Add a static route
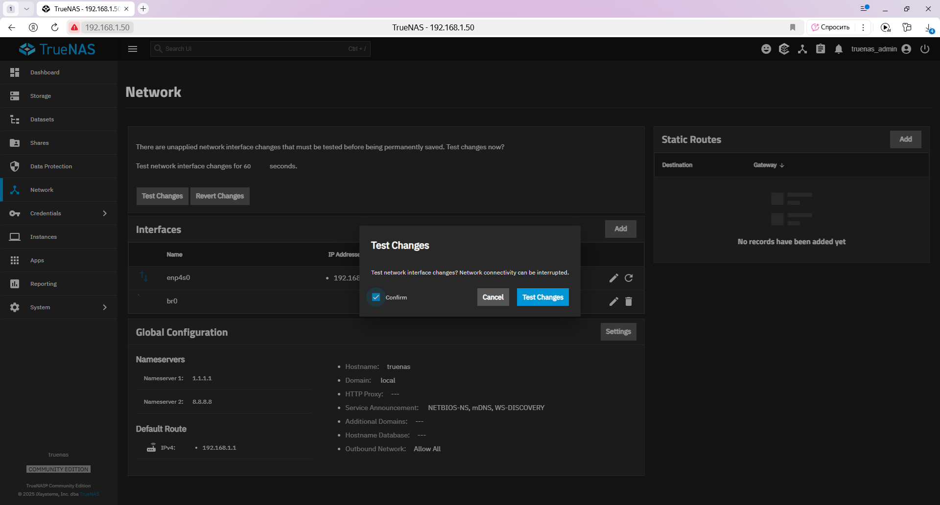940x505 pixels. (x=905, y=139)
